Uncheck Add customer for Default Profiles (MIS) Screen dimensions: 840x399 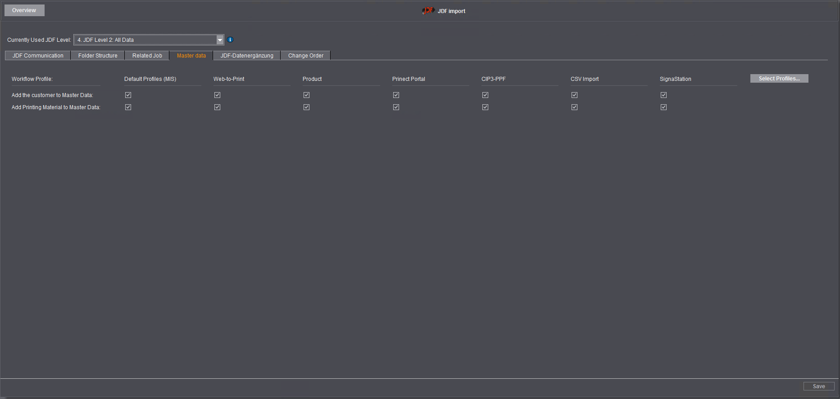(x=128, y=95)
